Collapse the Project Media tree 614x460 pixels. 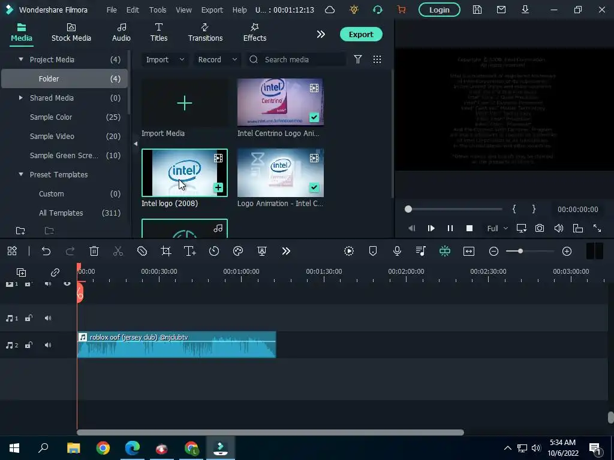(21, 59)
